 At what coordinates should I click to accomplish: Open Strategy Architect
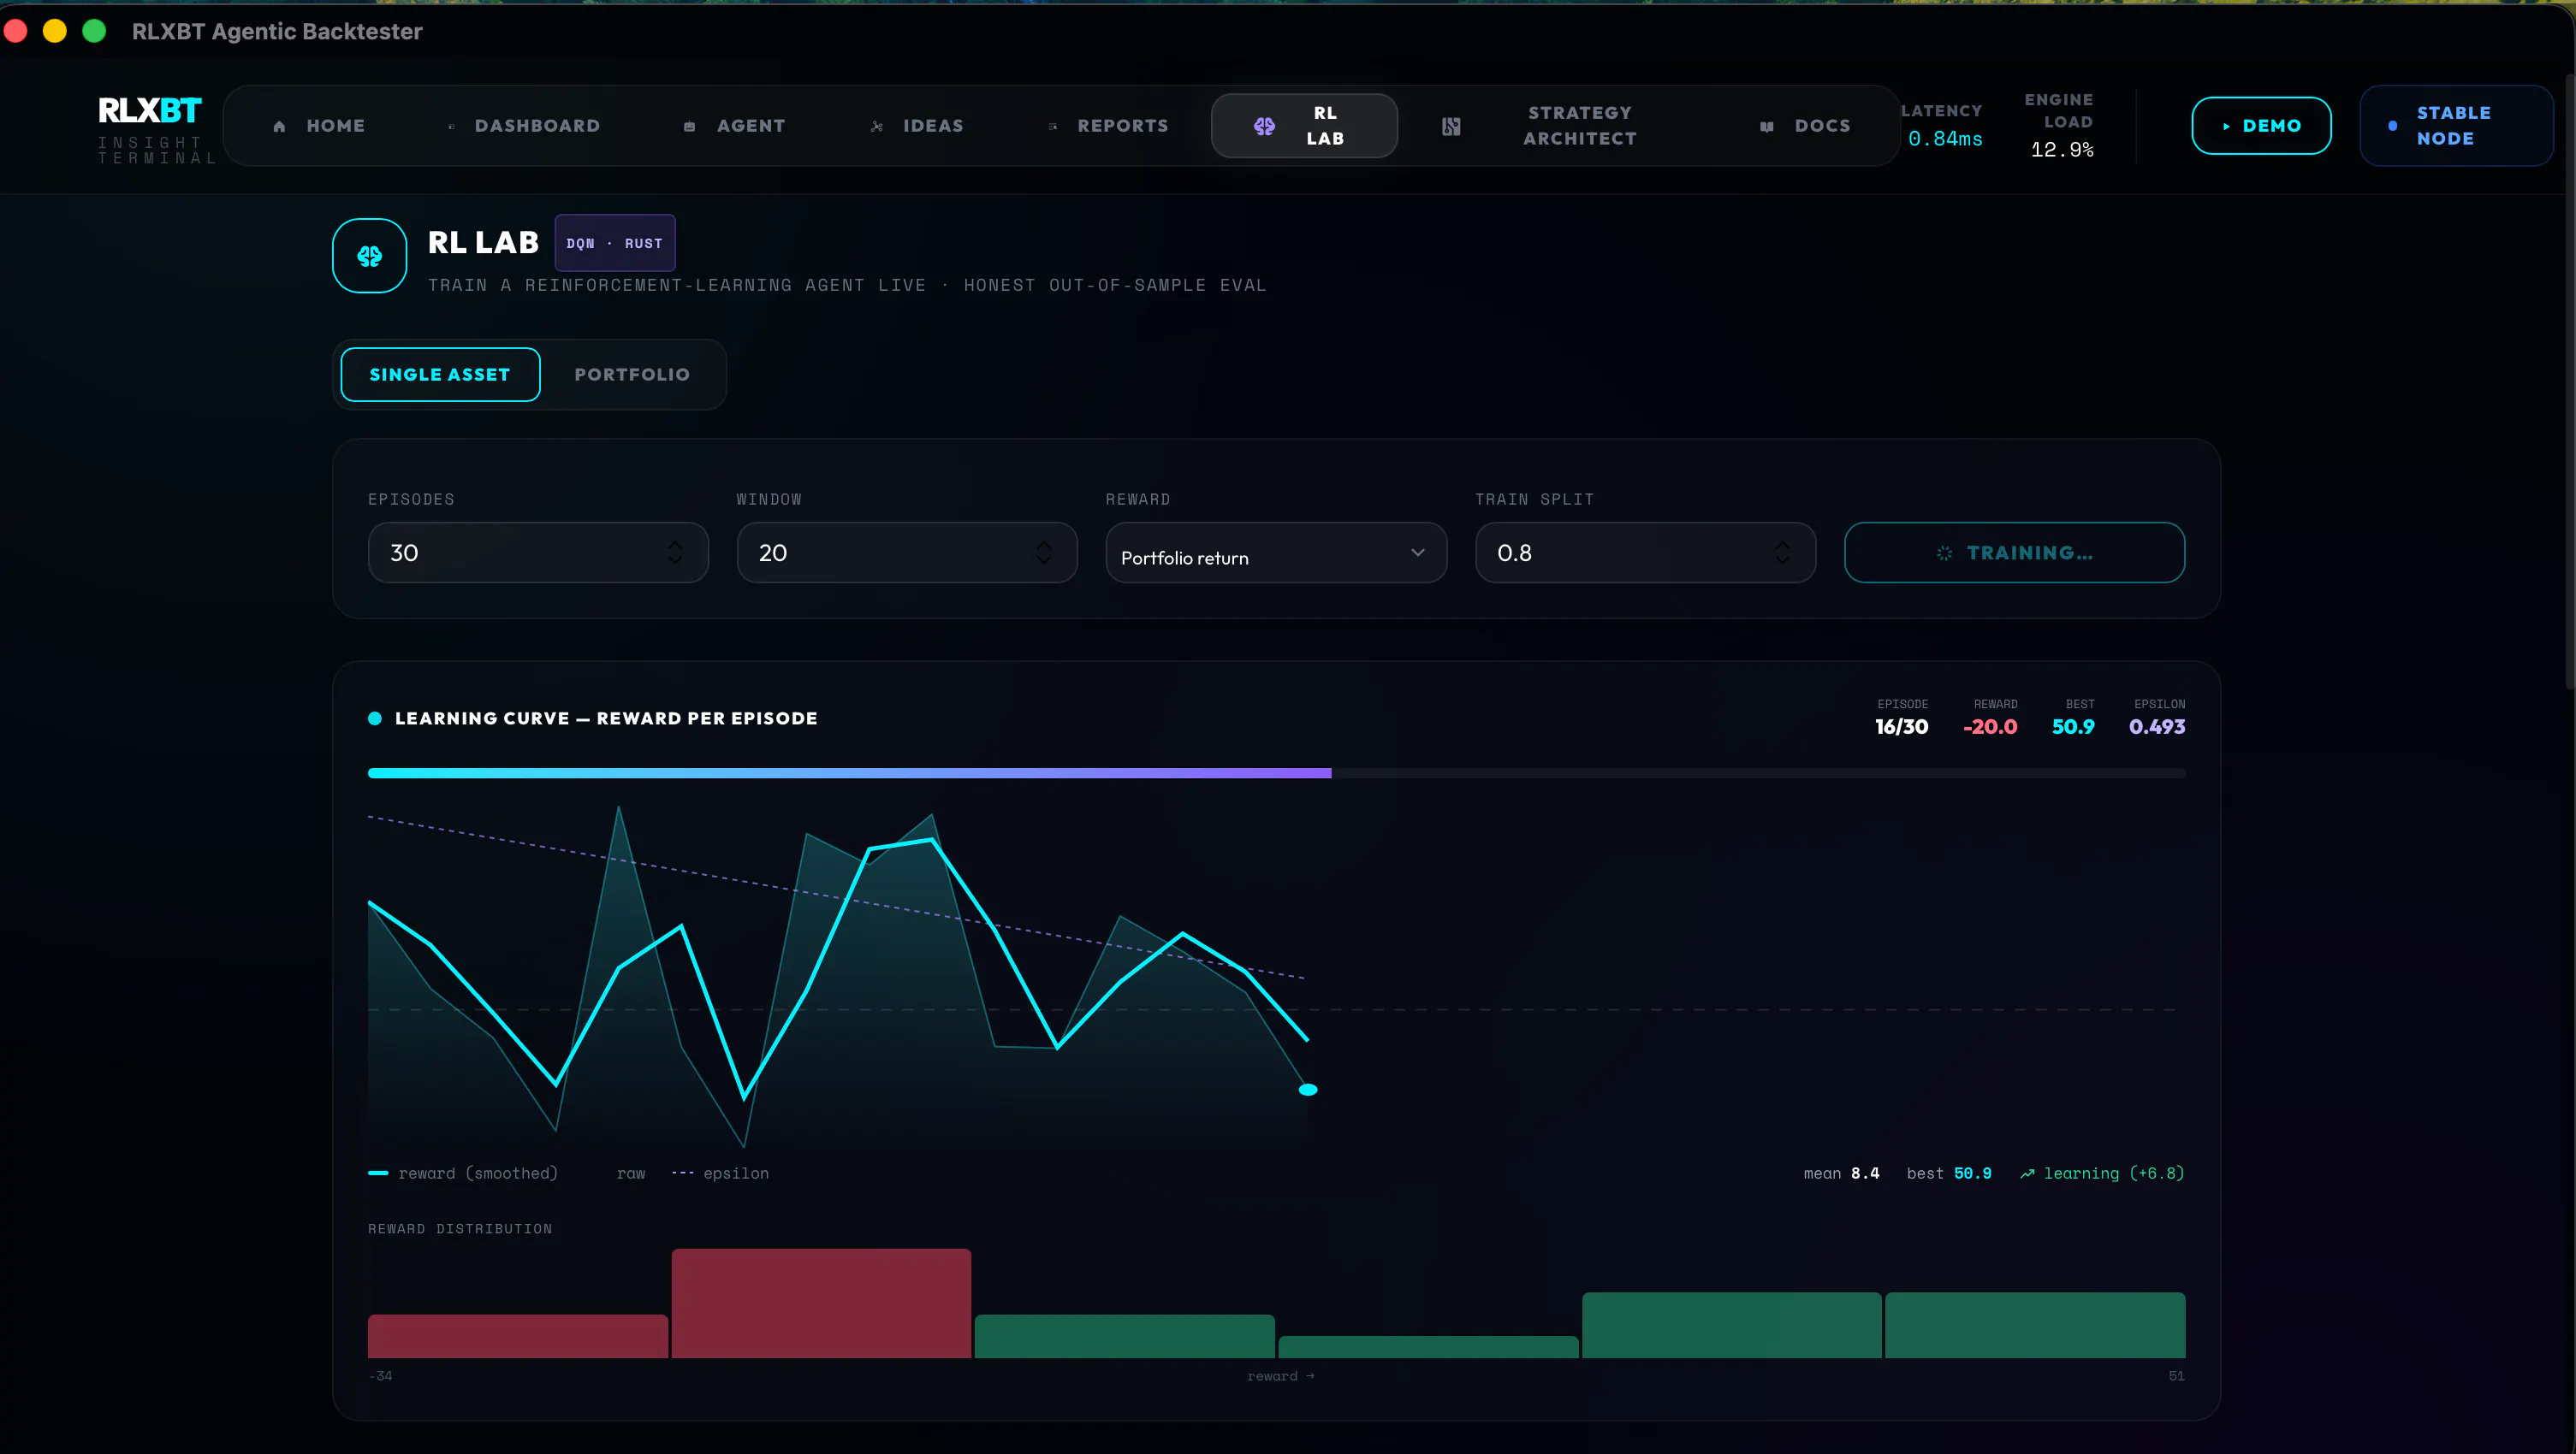(x=1540, y=126)
